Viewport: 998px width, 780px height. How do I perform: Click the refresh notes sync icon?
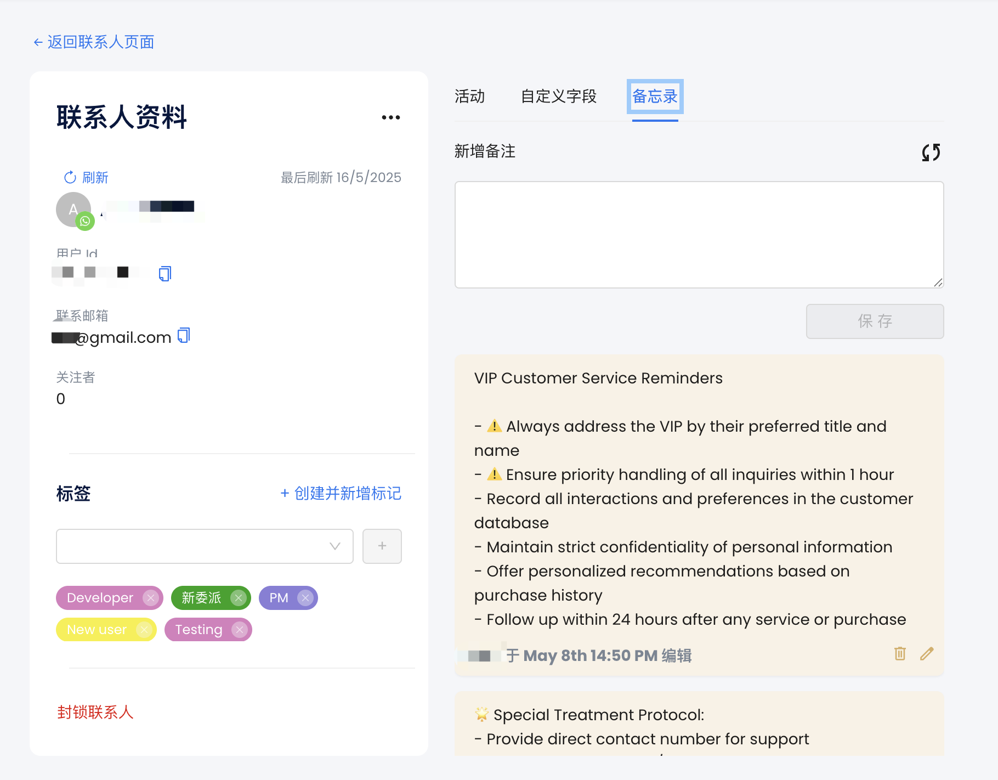click(931, 152)
